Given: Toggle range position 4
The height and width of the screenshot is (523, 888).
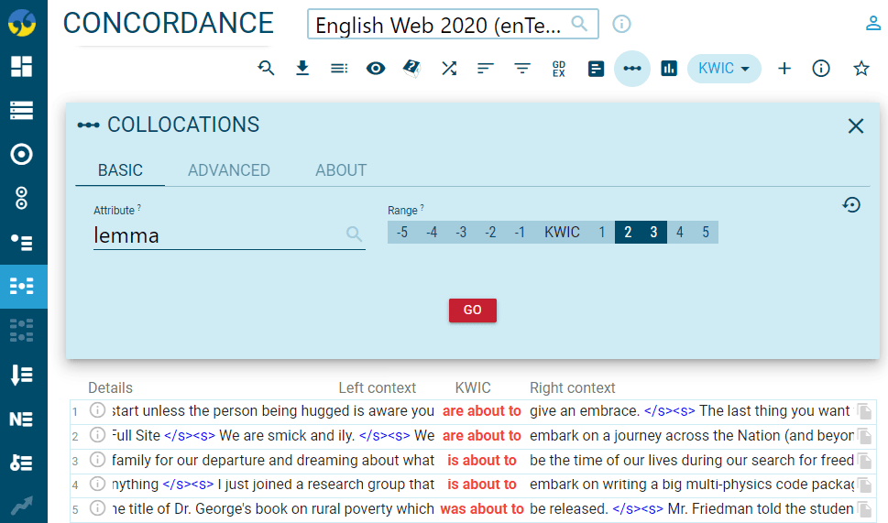Looking at the screenshot, I should point(679,233).
